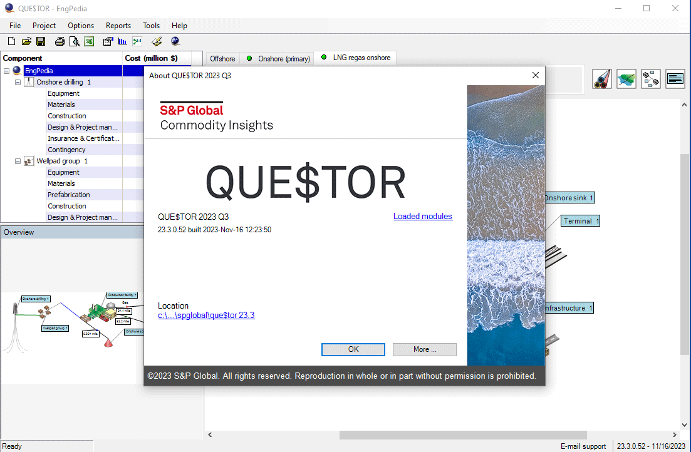Save project using the floppy disk icon

point(41,41)
